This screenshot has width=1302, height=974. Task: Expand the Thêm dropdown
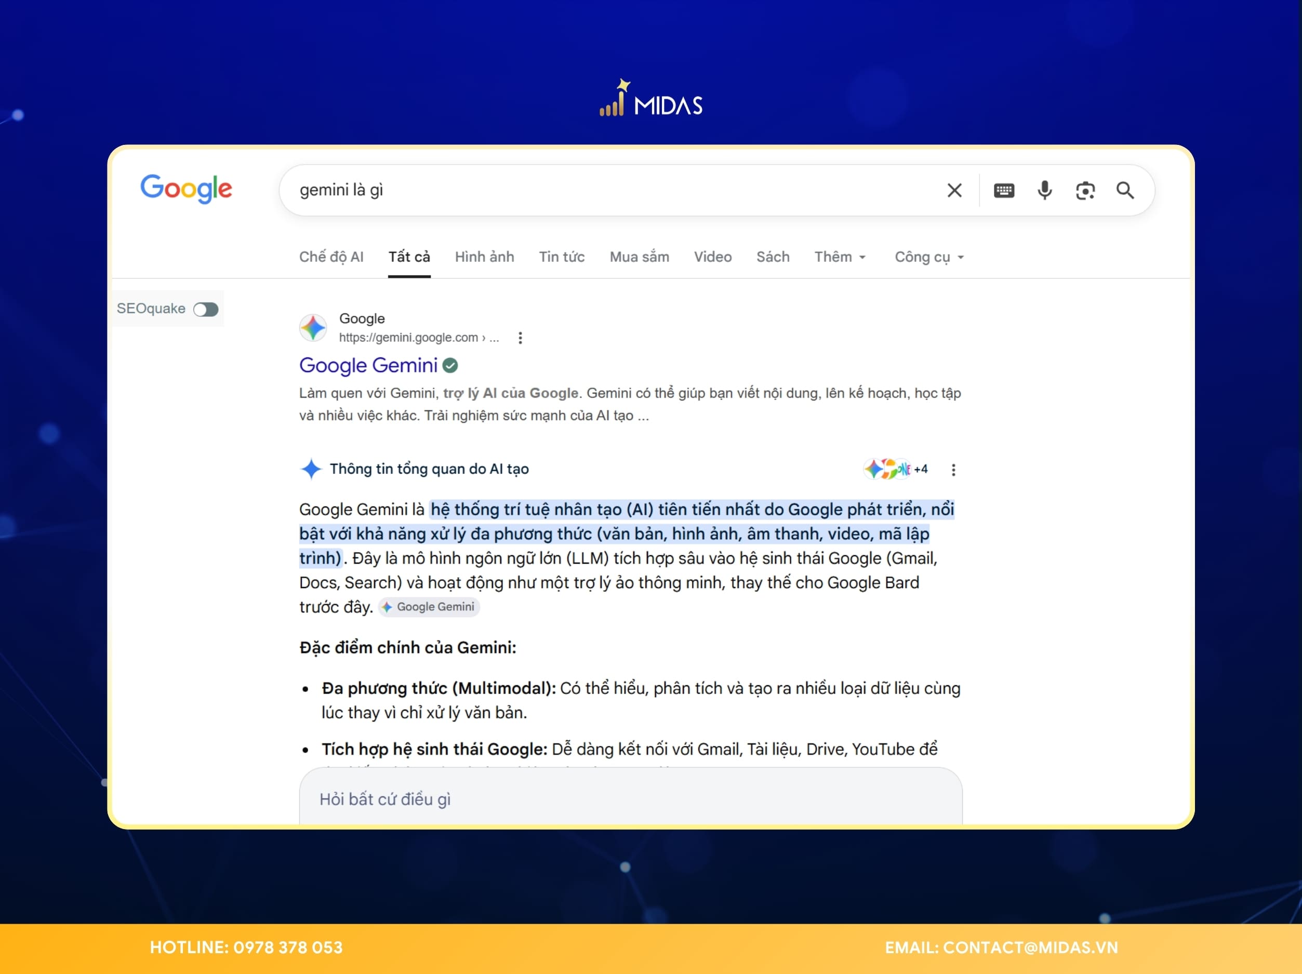(840, 257)
